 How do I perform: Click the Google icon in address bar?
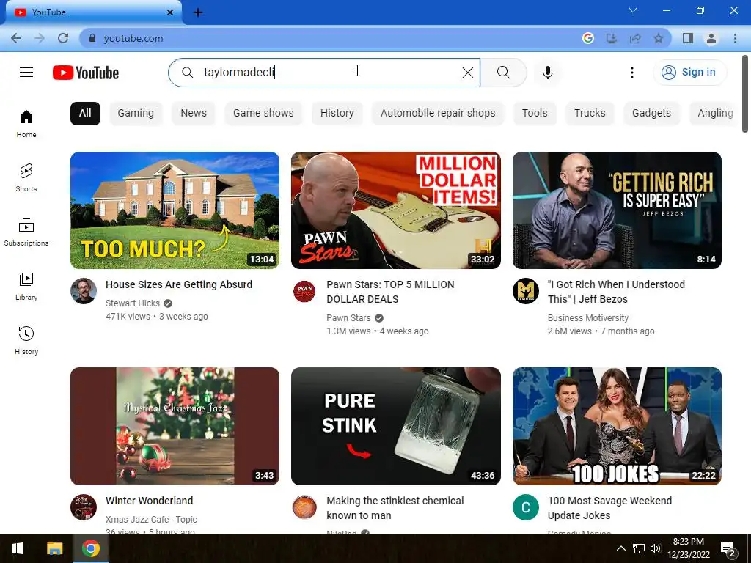pyautogui.click(x=588, y=38)
